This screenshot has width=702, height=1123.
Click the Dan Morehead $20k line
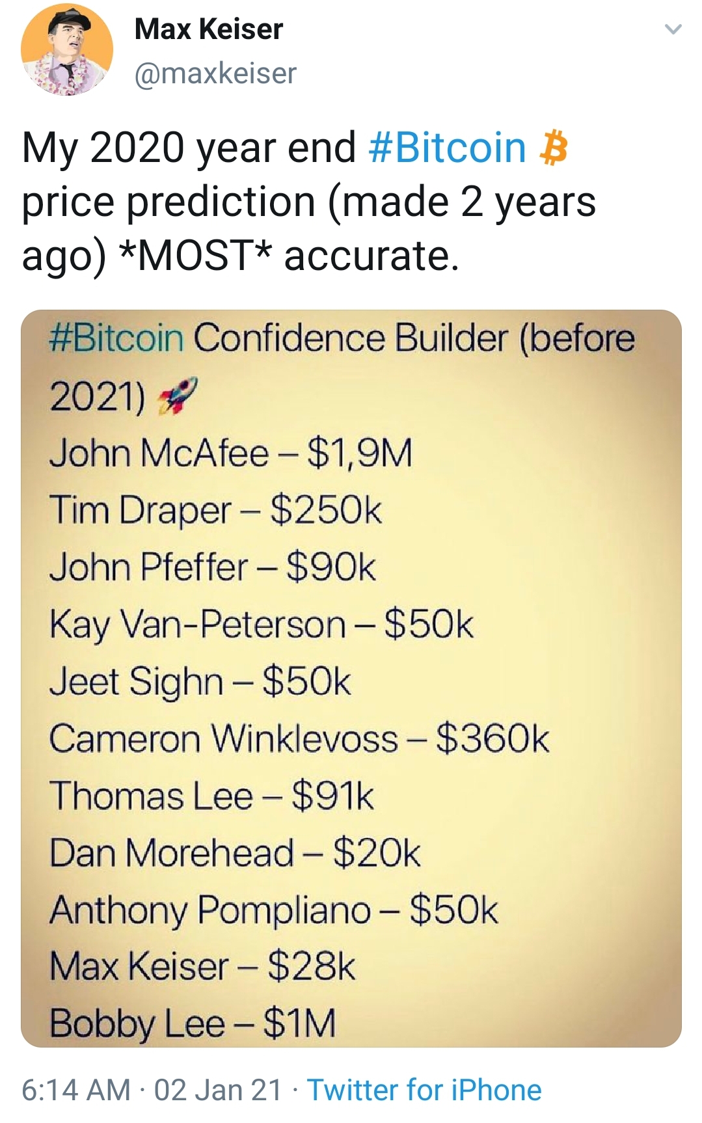235,852
